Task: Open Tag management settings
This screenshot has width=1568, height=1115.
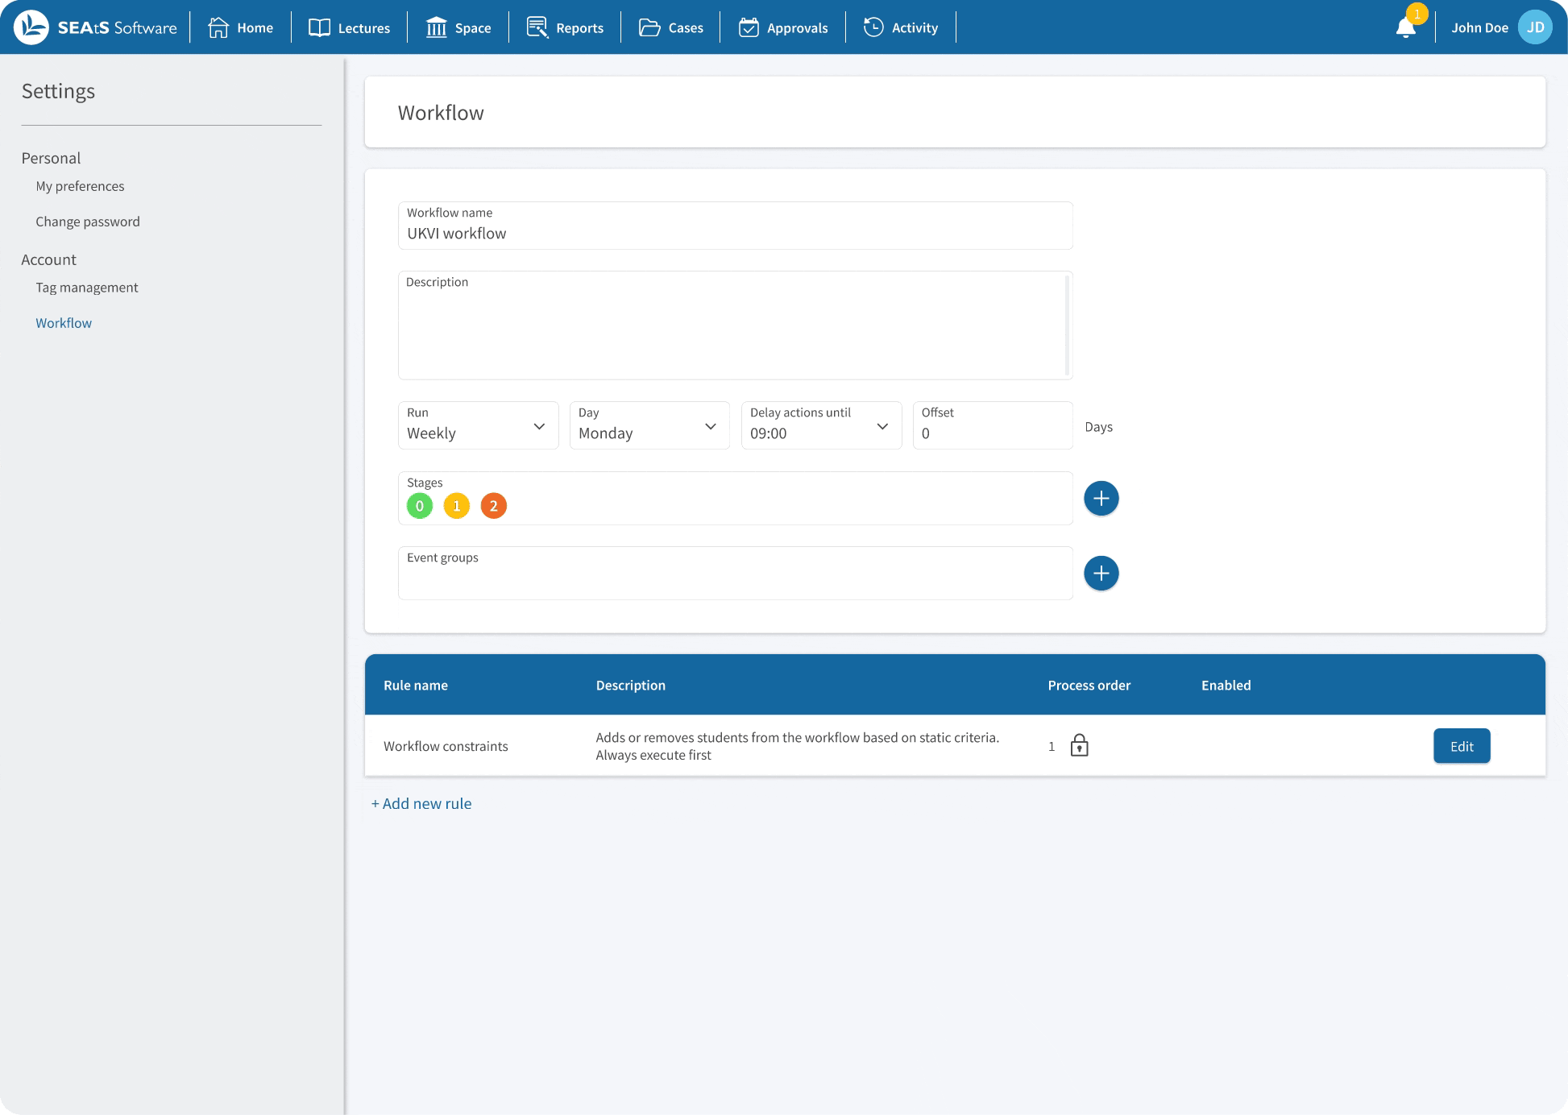Action: [x=87, y=288]
